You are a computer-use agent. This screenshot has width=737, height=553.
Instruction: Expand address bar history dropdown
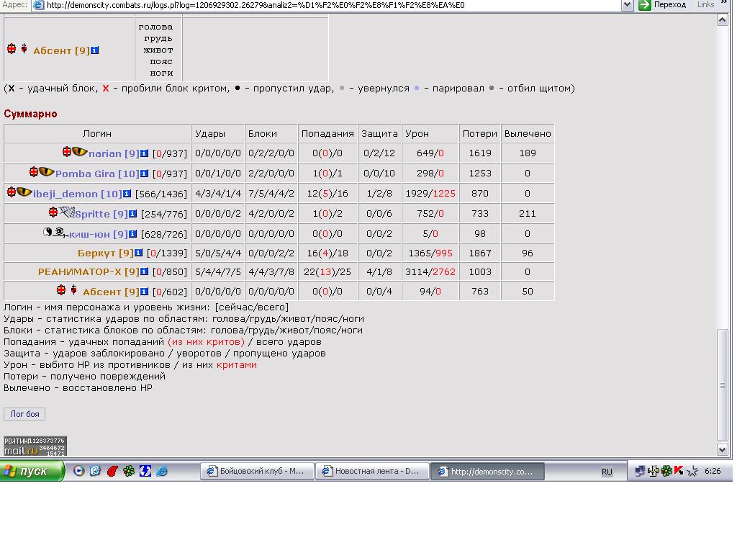pyautogui.click(x=627, y=5)
